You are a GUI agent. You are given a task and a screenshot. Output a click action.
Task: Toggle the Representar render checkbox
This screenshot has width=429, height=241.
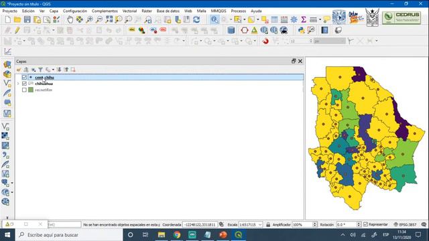(x=365, y=224)
